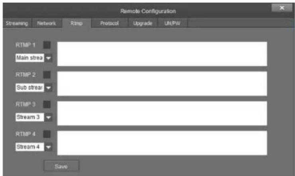Click the RTMP 3 label
The width and height of the screenshot is (295, 176).
[26, 104]
